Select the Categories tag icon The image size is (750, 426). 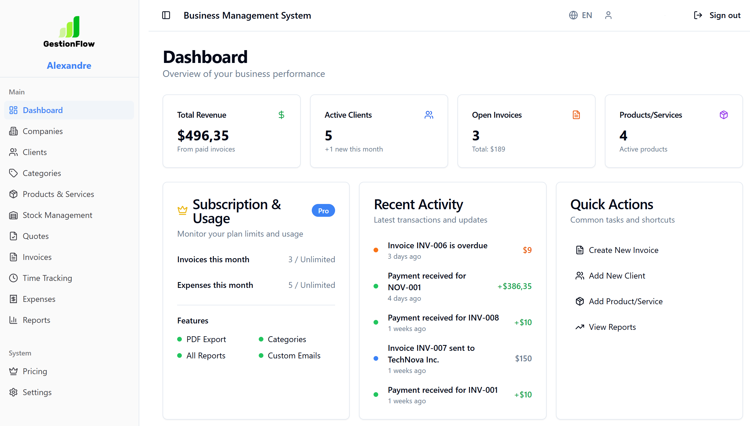point(13,173)
